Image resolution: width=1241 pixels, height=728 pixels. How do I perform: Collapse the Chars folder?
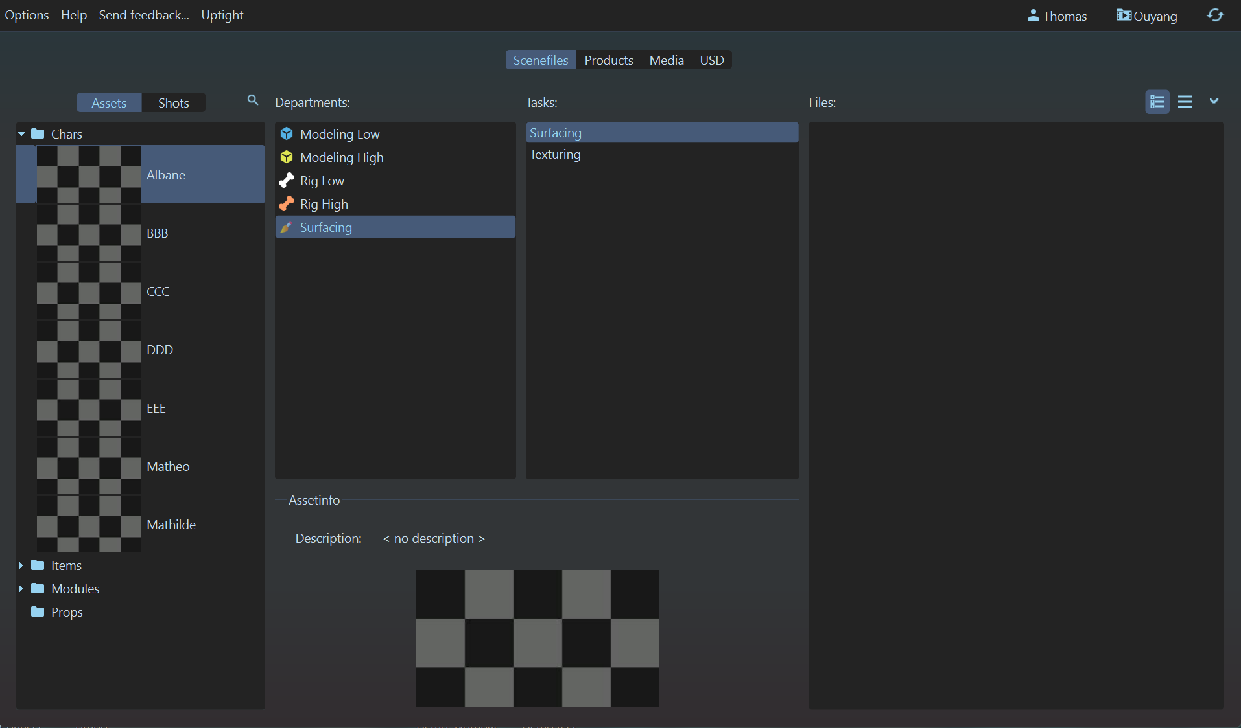click(x=21, y=134)
